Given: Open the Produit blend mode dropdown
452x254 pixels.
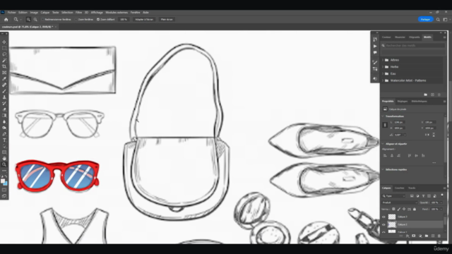Looking at the screenshot, I should (x=400, y=202).
